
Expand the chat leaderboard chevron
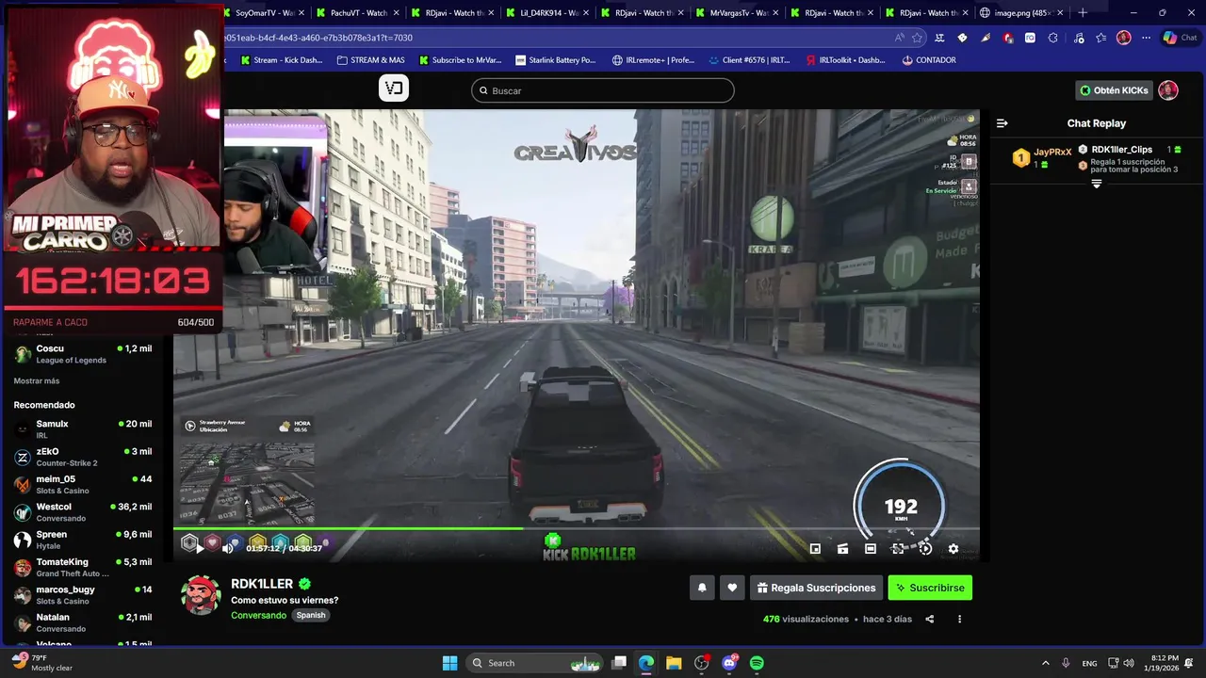(x=1097, y=184)
